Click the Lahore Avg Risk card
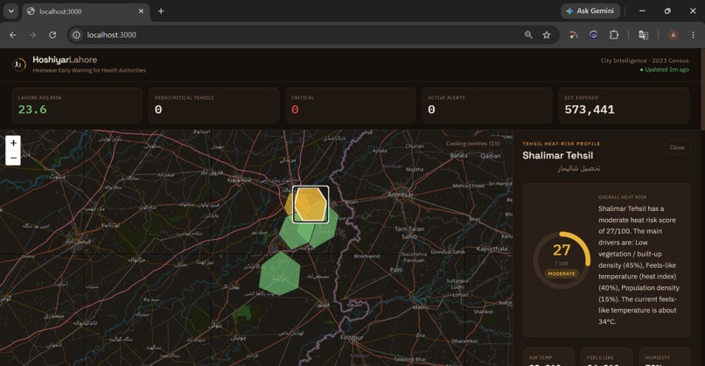This screenshot has width=705, height=366. click(77, 105)
